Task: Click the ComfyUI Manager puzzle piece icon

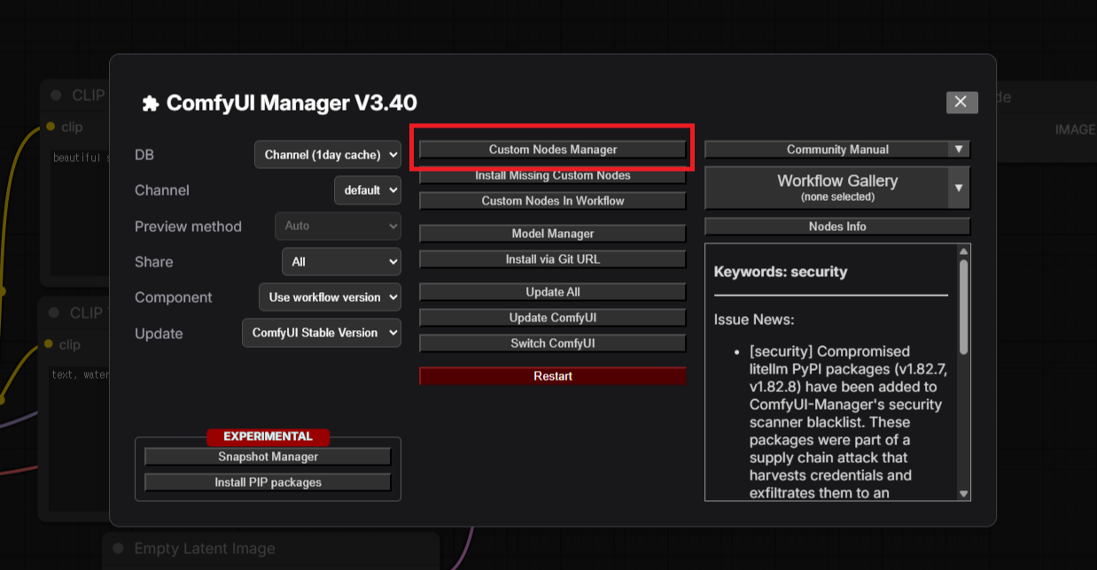Action: tap(150, 104)
